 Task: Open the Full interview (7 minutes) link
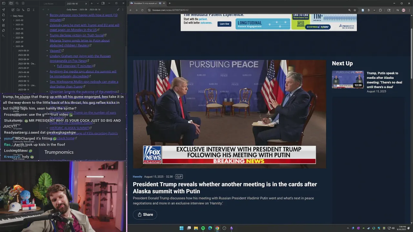75,66
